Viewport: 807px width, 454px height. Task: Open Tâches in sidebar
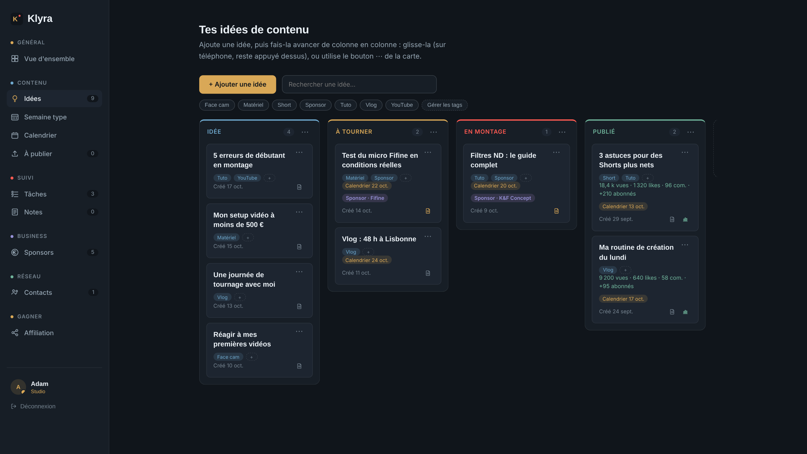click(55, 194)
